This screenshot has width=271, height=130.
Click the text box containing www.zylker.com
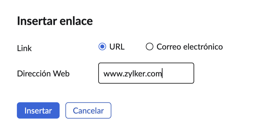146,73
